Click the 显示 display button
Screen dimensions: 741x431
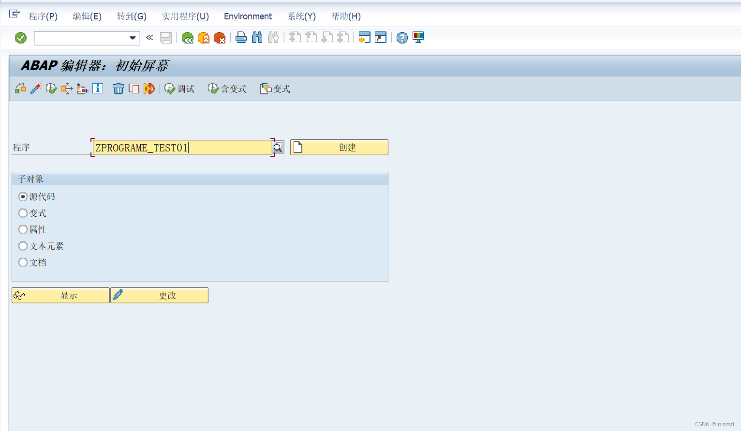point(60,295)
